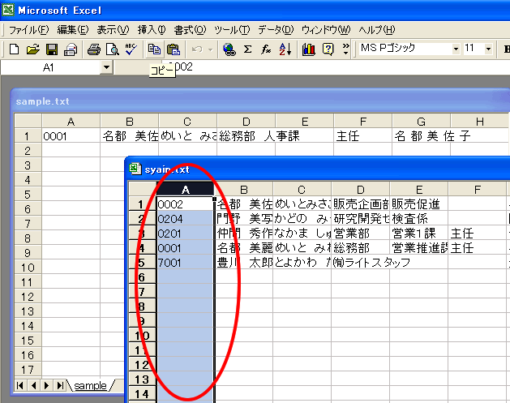Go to next sheet navigation arrow
Screen dimensions: 510x403
(x=47, y=386)
